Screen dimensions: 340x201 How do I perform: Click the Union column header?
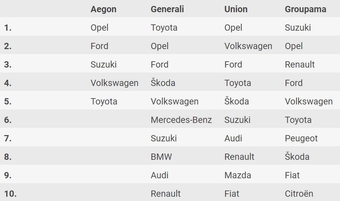[x=236, y=9]
